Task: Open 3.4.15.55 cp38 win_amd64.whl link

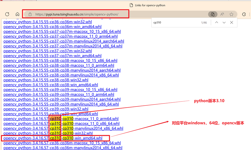Action: [51, 85]
